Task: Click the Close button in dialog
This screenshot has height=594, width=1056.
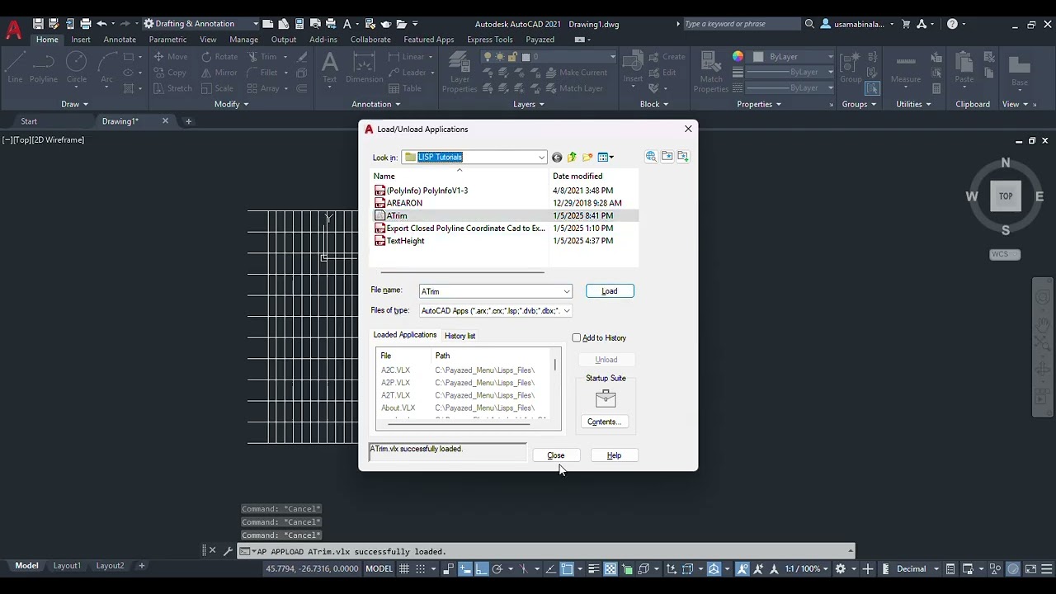Action: click(556, 455)
